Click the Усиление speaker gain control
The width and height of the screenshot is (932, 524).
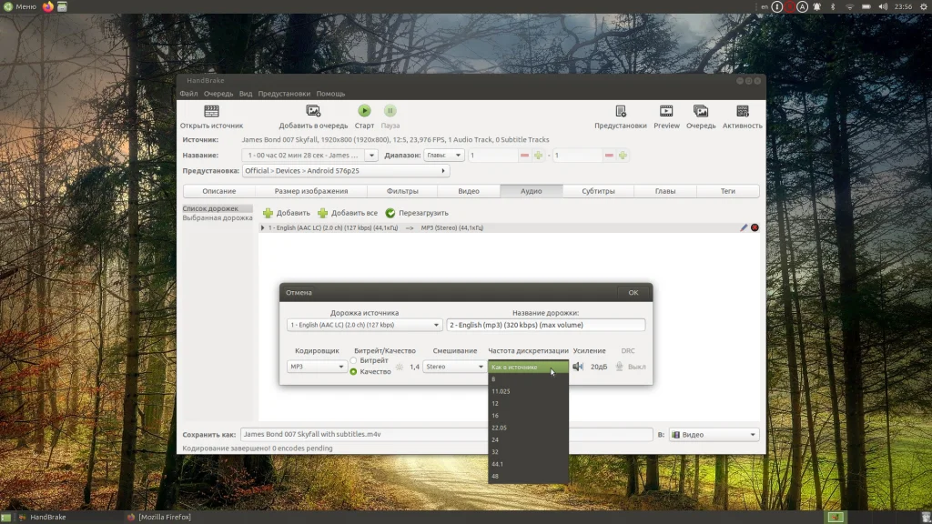(x=578, y=367)
